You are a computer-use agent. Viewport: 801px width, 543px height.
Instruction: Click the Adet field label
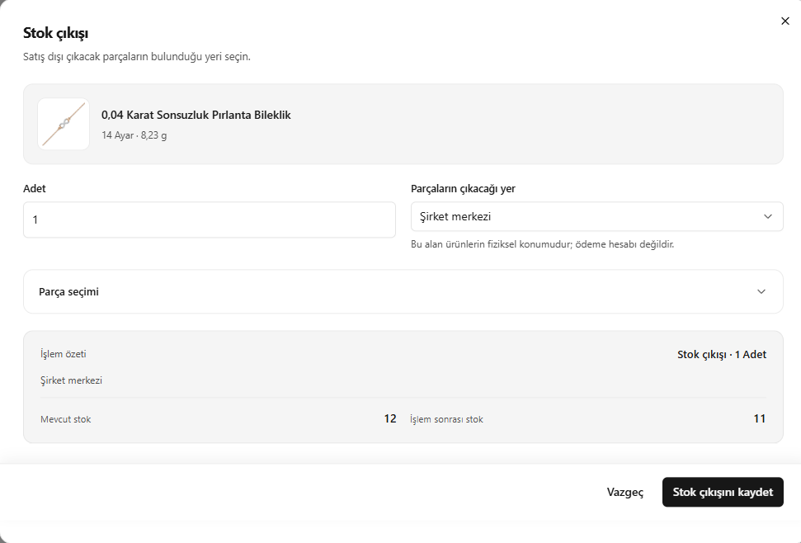34,188
